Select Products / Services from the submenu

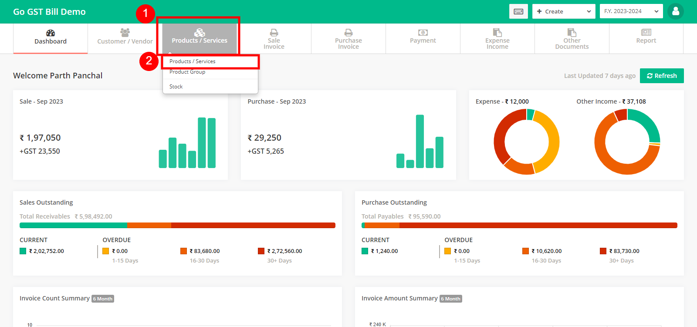pyautogui.click(x=193, y=61)
